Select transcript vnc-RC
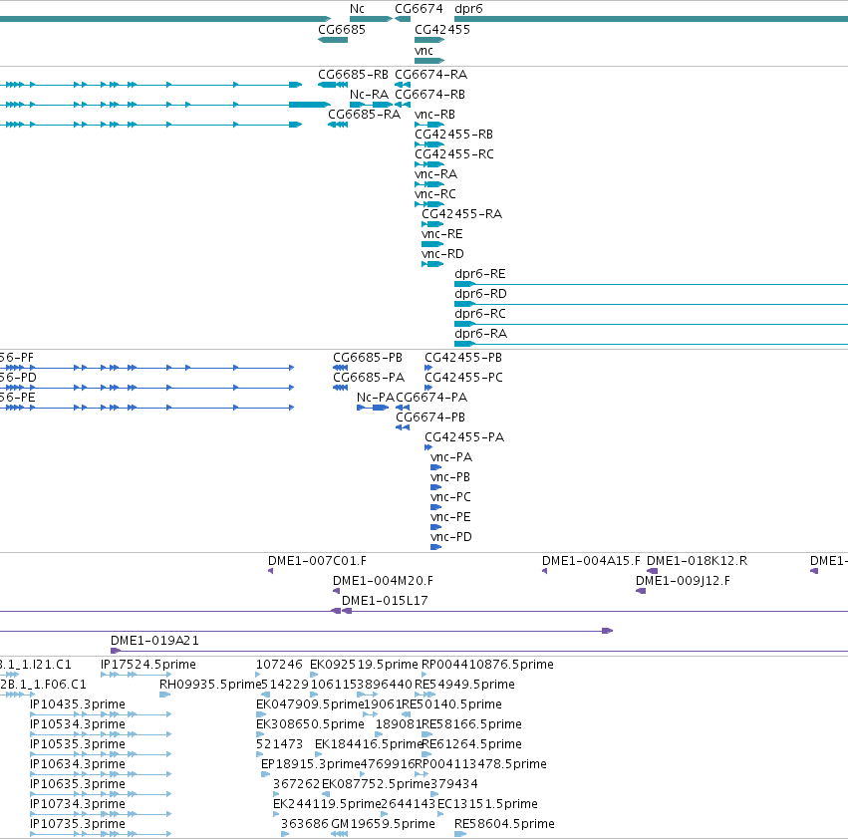848x839 pixels. (435, 193)
